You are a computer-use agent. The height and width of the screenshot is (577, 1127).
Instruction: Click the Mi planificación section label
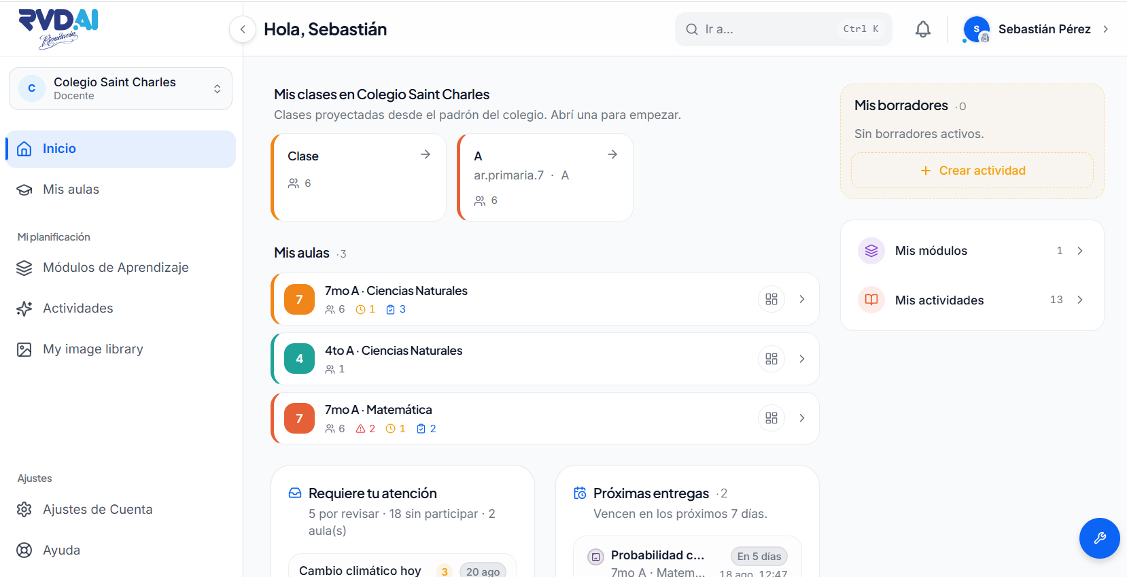coord(54,237)
